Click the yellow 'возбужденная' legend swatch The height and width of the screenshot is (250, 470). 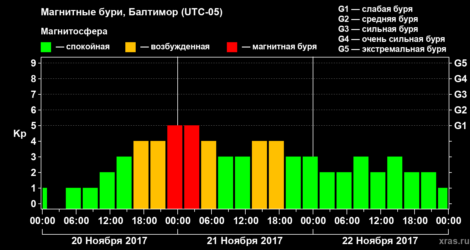(130, 47)
